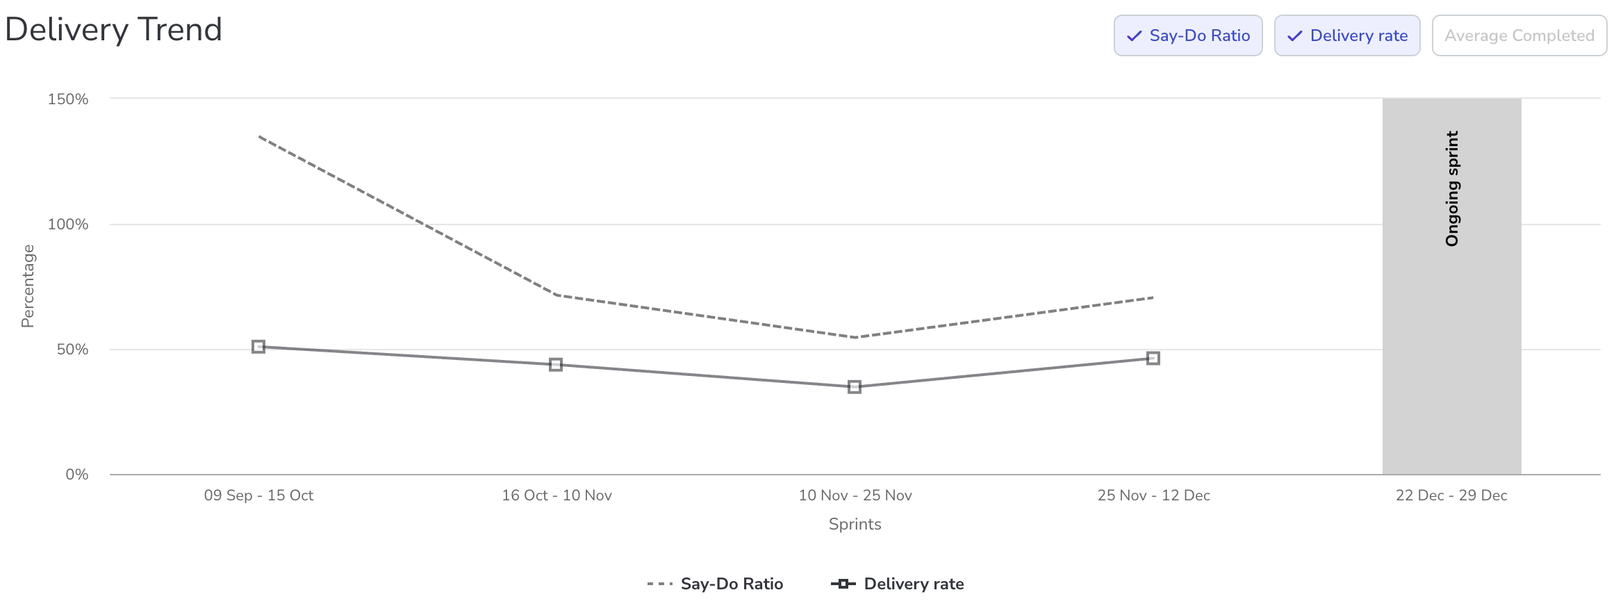Toggle off the Say-Do Ratio series button
Viewport: 1616px width, 606px height.
[x=1188, y=36]
